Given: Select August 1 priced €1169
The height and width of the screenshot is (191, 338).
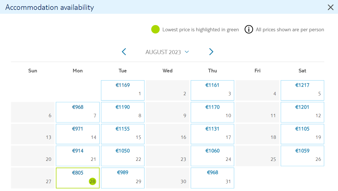Looking at the screenshot, I should 123,90.
